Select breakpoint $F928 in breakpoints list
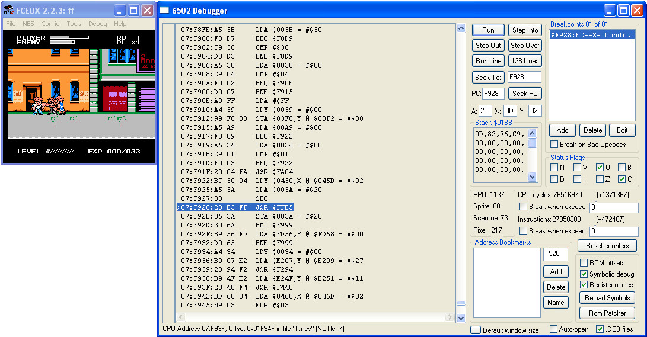This screenshot has width=647, height=337. tap(592, 35)
